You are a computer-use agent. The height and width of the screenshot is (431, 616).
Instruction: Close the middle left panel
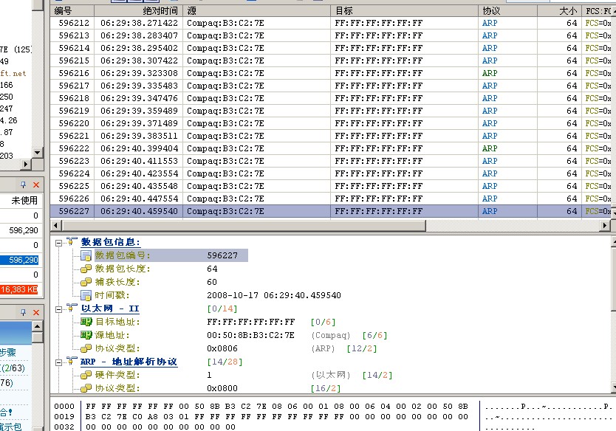[36, 185]
